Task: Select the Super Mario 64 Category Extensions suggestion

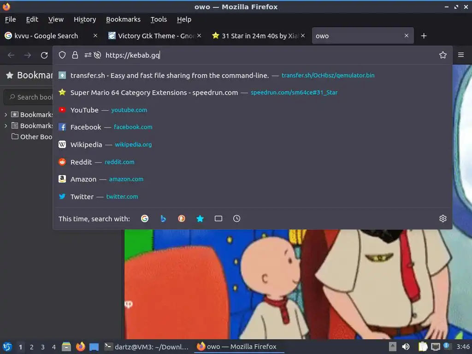Action: click(253, 92)
